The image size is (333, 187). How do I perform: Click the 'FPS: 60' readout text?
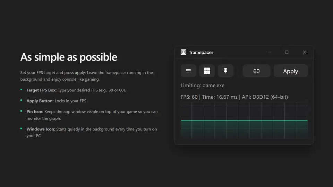pos(189,97)
